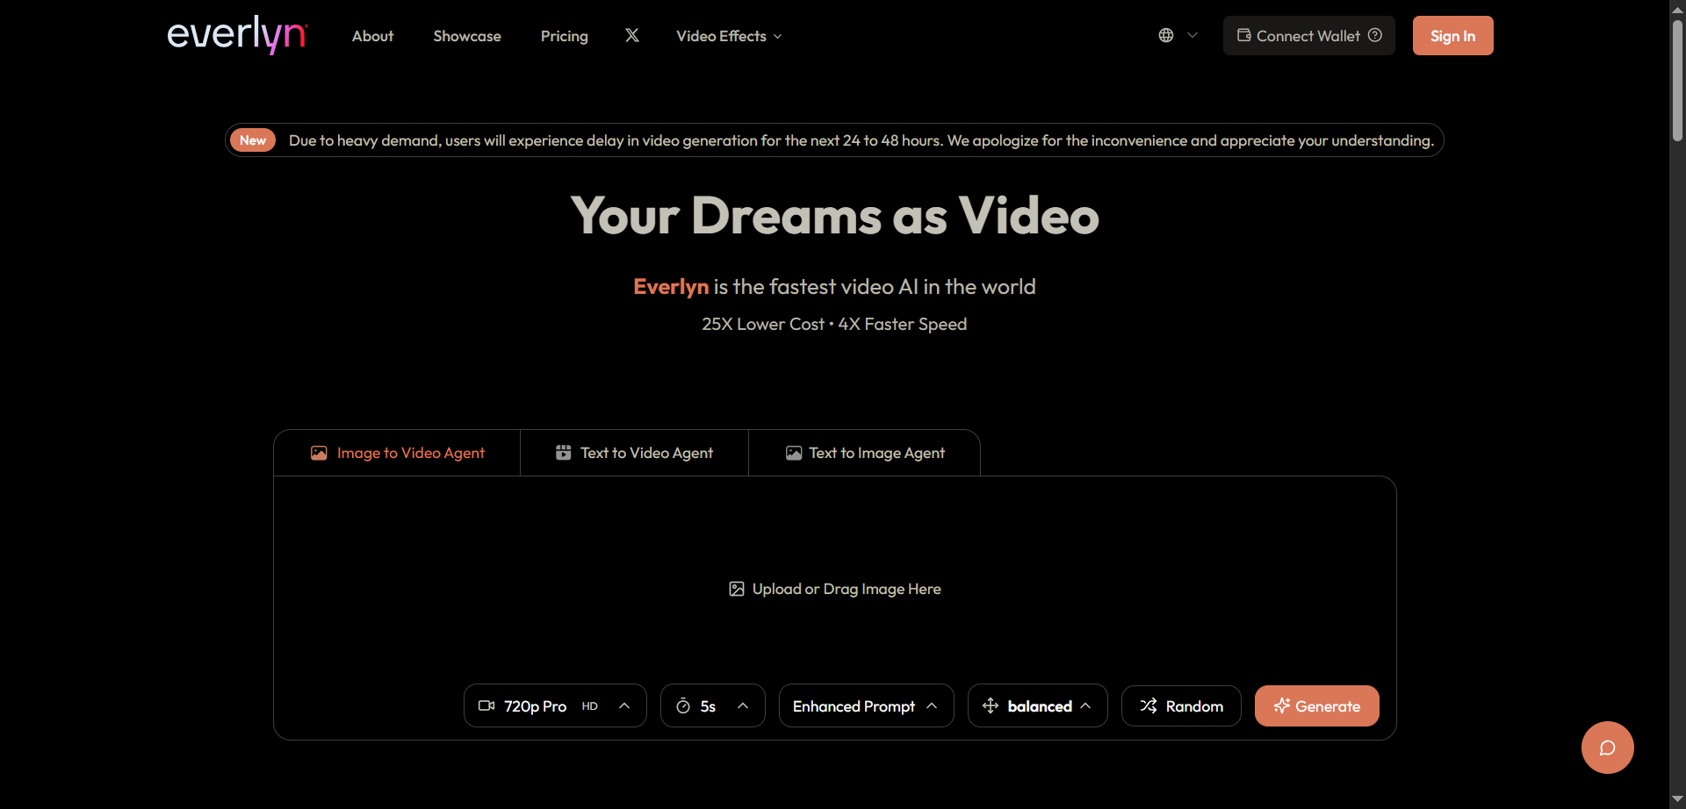
Task: Click the '5s' duration value
Action: tap(708, 706)
